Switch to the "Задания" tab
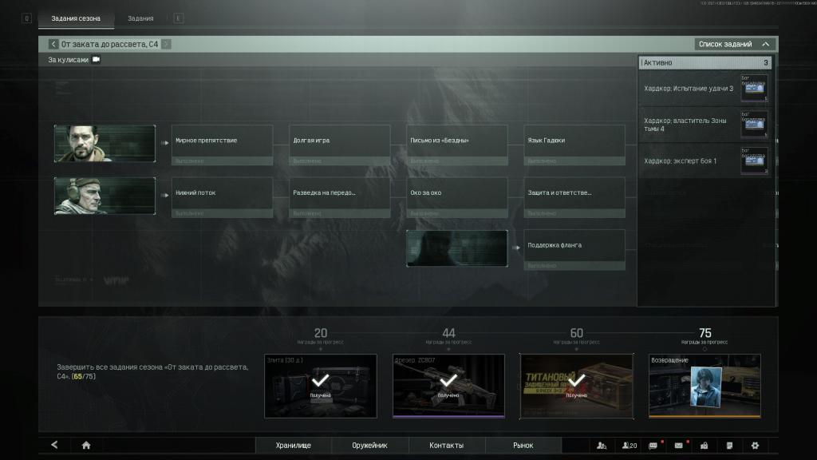The width and height of the screenshot is (817, 460). pyautogui.click(x=140, y=18)
